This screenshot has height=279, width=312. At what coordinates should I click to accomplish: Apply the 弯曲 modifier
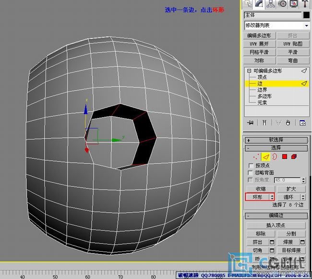293,61
